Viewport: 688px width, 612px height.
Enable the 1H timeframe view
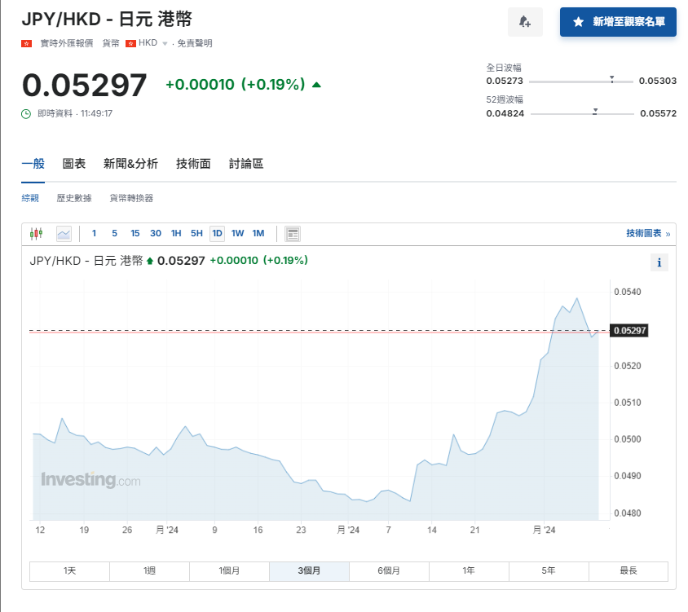click(176, 233)
